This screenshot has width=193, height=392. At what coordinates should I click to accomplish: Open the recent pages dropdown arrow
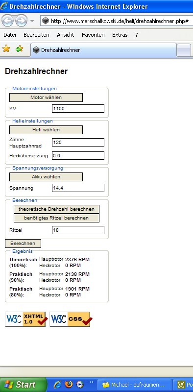(32, 21)
